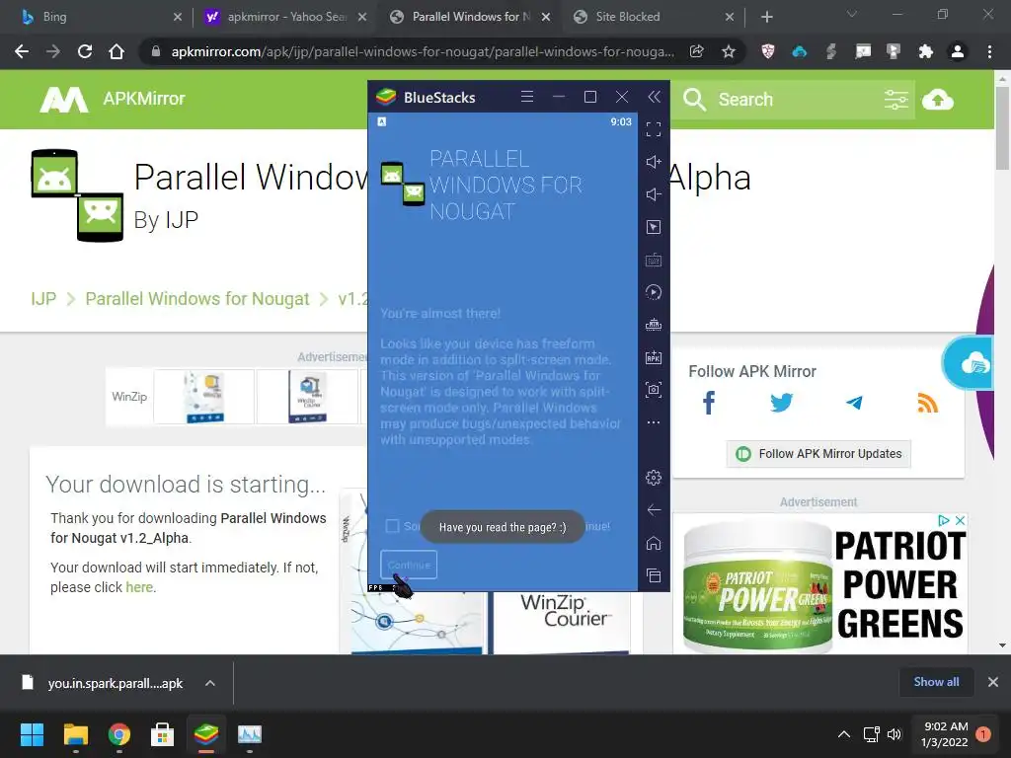Click Continue in Parallel Windows app

[x=409, y=565]
